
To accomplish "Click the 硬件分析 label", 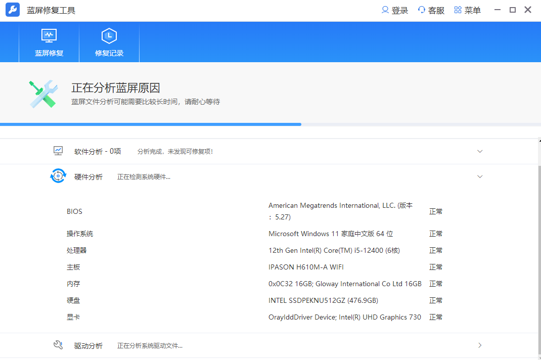I will (88, 177).
